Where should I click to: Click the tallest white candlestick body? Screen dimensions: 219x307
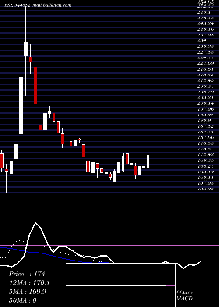(x=21, y=105)
